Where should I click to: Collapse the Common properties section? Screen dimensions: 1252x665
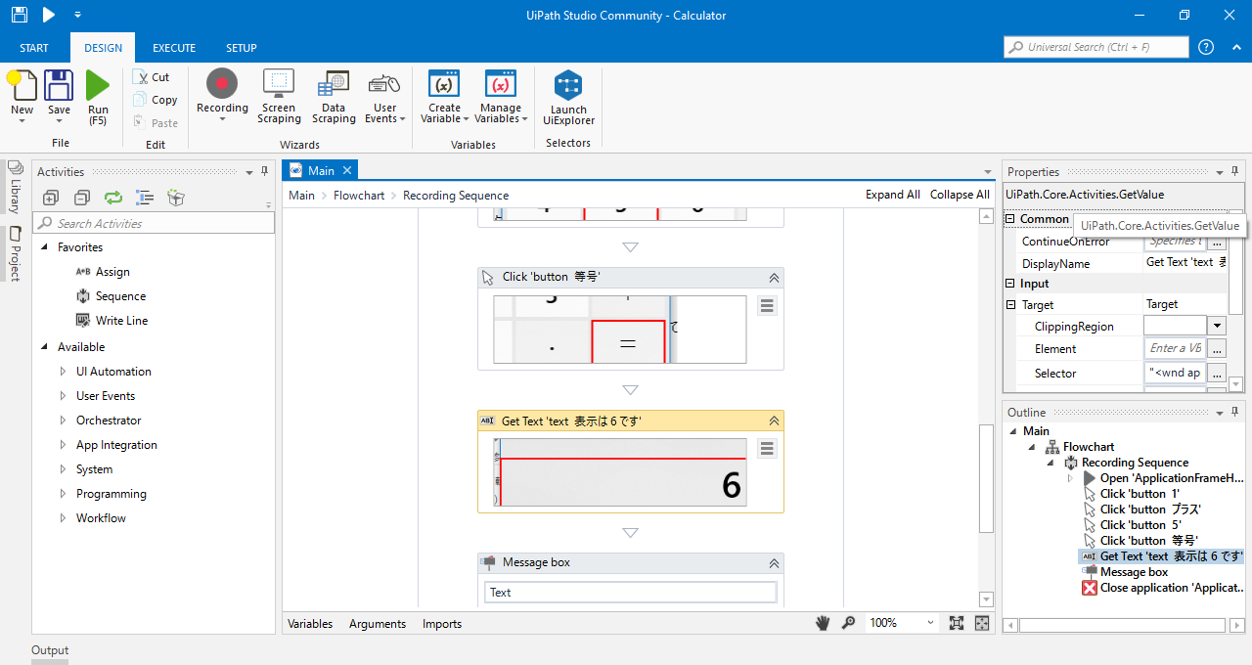tap(1010, 219)
